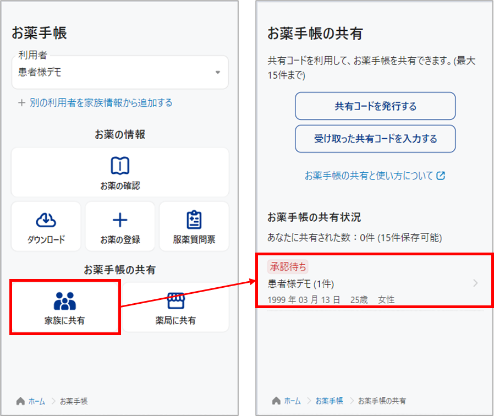
Task: Click the plus icon before 別の利用者を家族情報から追加する
Action: tap(21, 103)
